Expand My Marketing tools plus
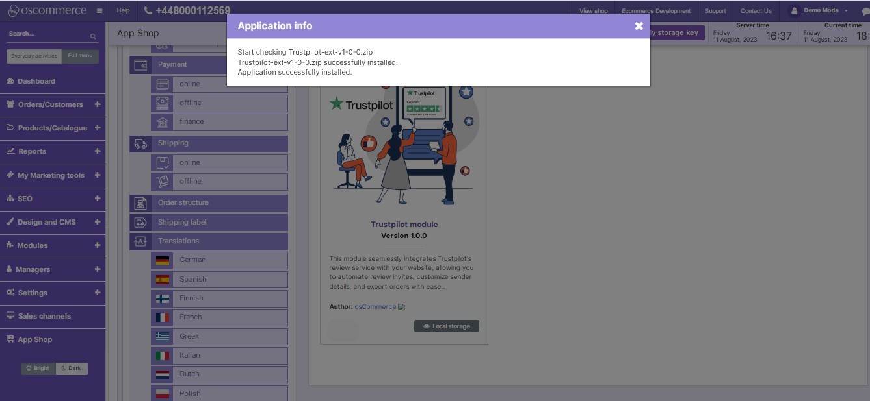This screenshot has height=401, width=870. tap(98, 175)
